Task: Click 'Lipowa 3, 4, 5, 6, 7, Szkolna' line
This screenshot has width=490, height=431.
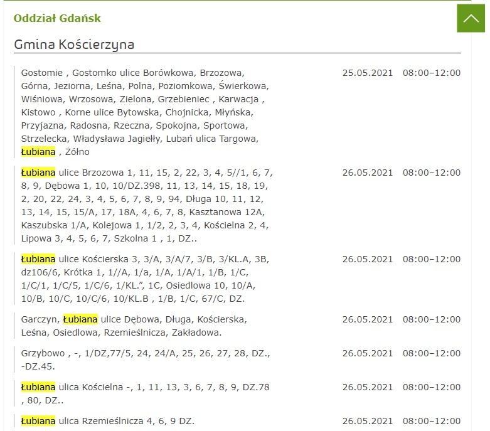Action: [x=109, y=238]
